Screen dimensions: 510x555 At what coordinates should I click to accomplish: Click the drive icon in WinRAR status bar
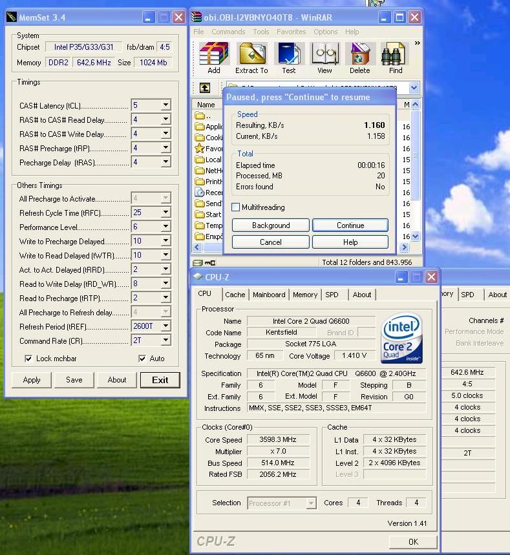197,262
